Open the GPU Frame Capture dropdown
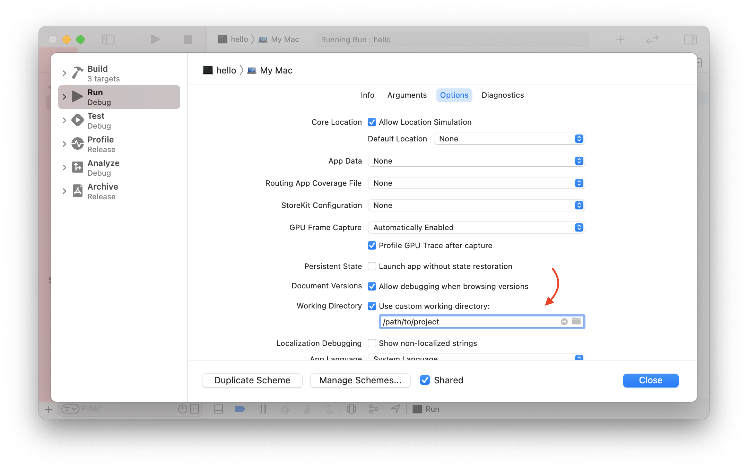 pyautogui.click(x=476, y=227)
